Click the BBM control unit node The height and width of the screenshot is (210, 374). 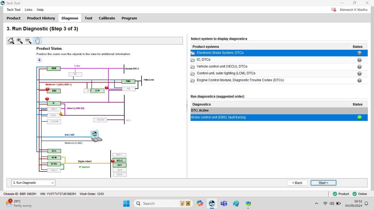54,68
